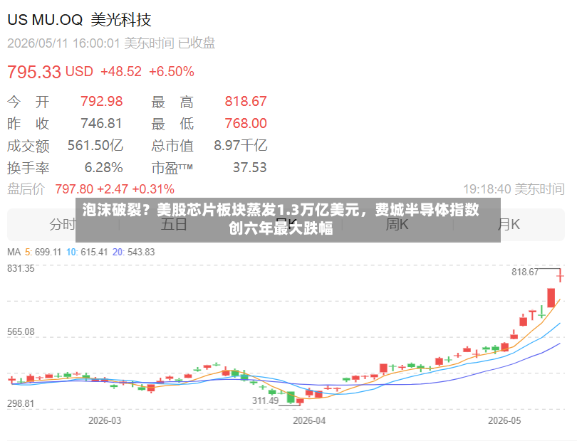The width and height of the screenshot is (577, 441).
Task: Click the MA5 value 699.11
Action: click(48, 252)
